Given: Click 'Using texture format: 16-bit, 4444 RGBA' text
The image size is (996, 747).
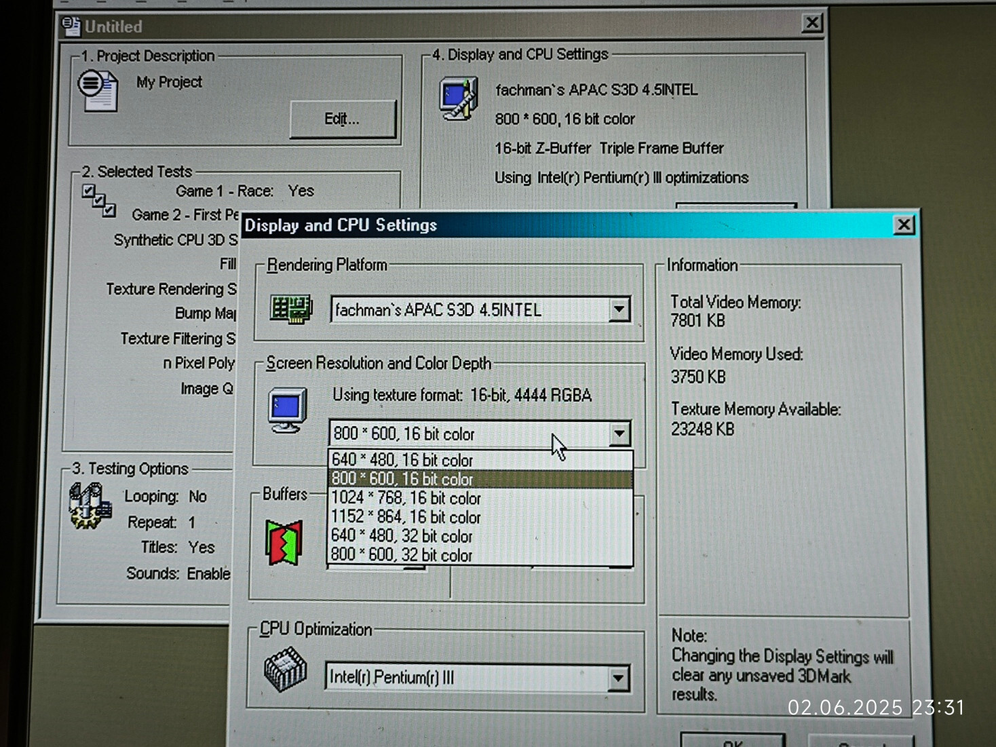Looking at the screenshot, I should (x=462, y=395).
